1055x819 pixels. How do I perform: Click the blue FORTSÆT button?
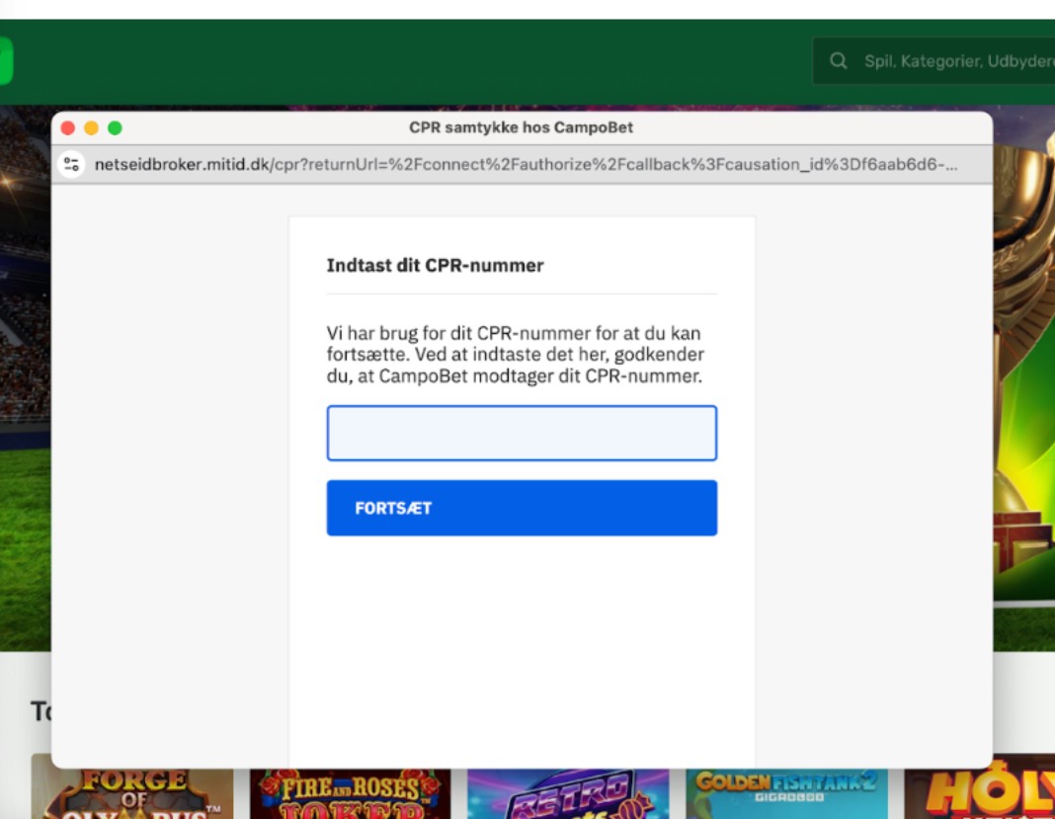522,508
